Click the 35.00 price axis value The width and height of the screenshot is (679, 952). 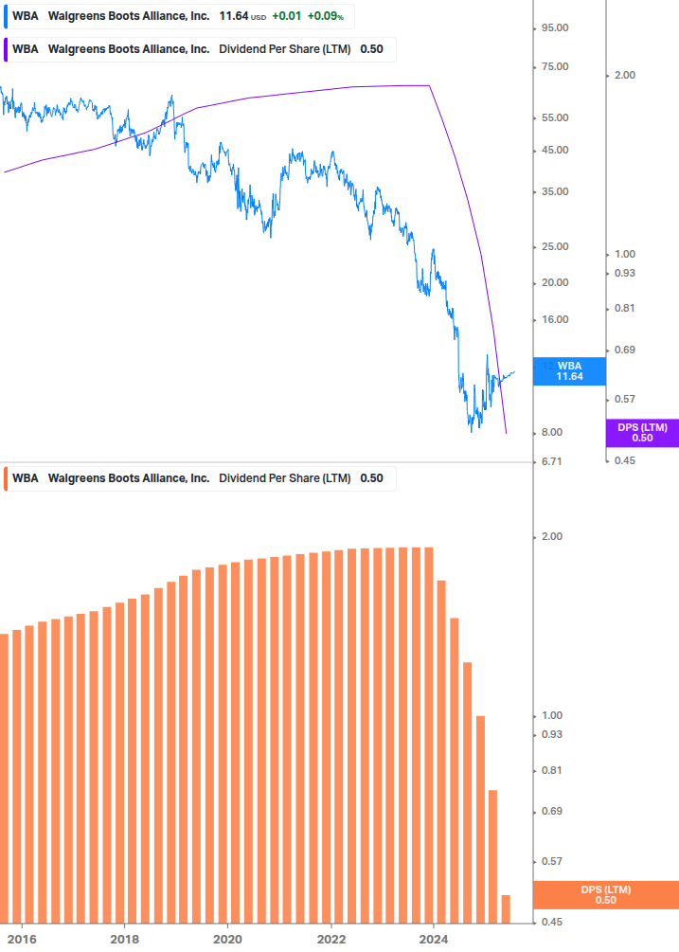(x=555, y=192)
